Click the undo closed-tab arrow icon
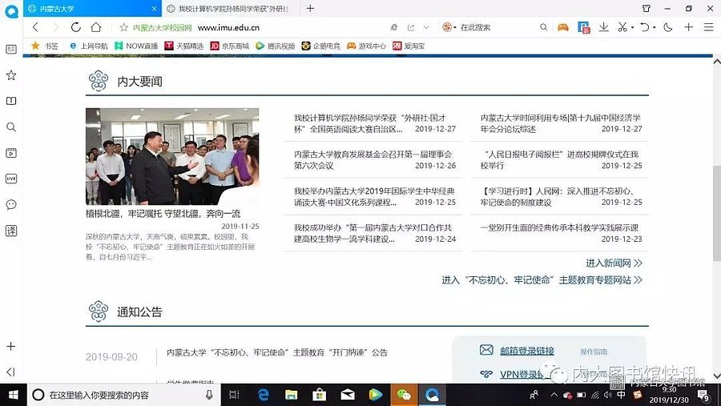 point(645,27)
